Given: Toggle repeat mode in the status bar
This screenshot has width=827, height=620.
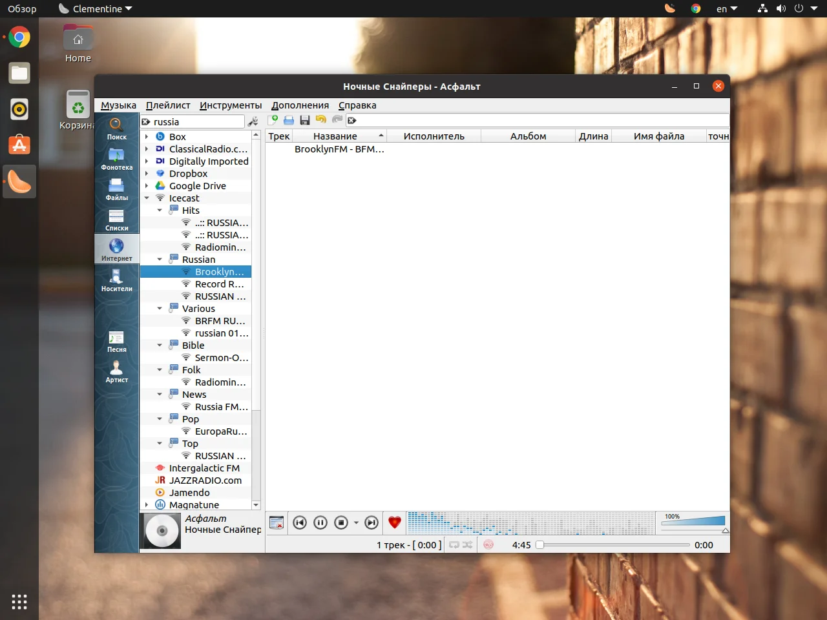Looking at the screenshot, I should pyautogui.click(x=454, y=544).
